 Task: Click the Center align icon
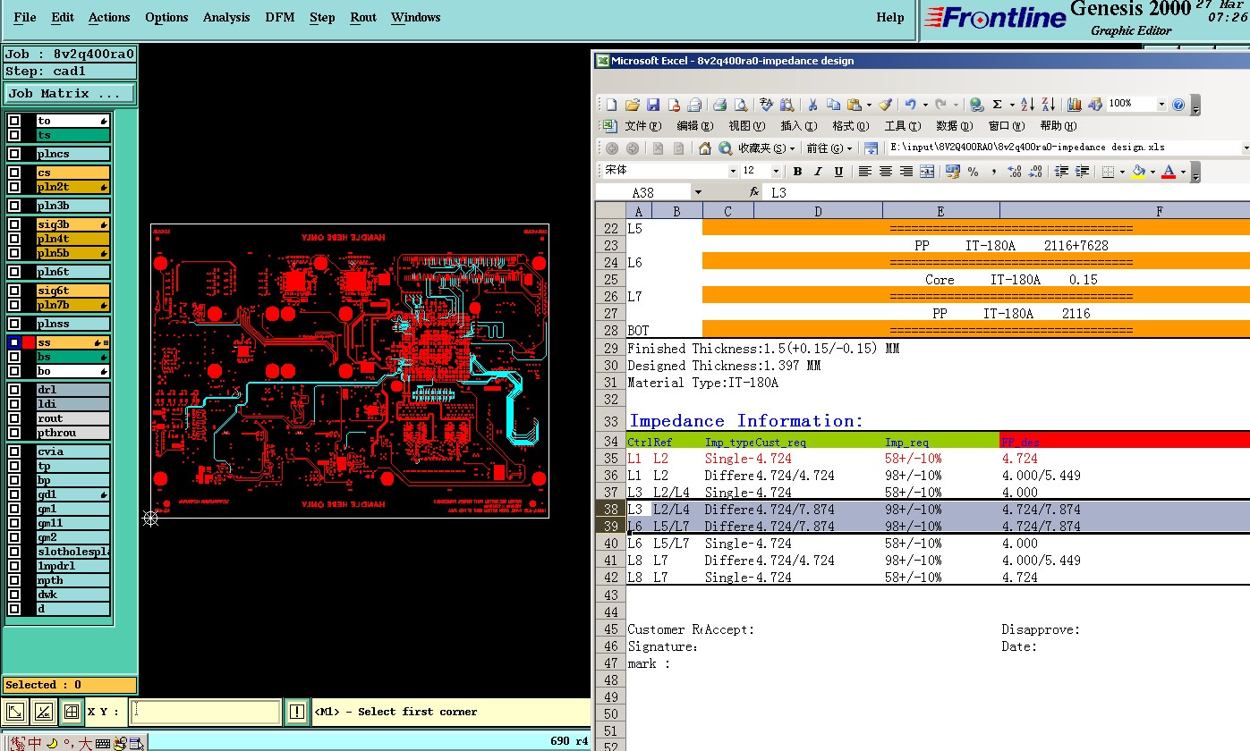point(885,172)
